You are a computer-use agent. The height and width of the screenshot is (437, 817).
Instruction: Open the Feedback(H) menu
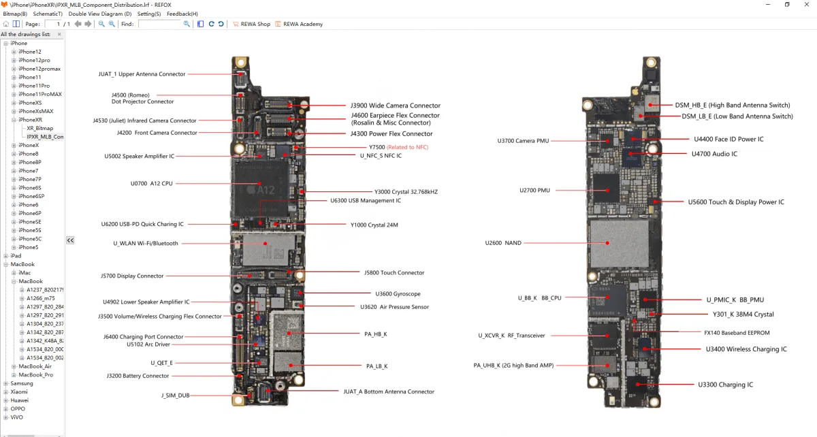tap(182, 14)
